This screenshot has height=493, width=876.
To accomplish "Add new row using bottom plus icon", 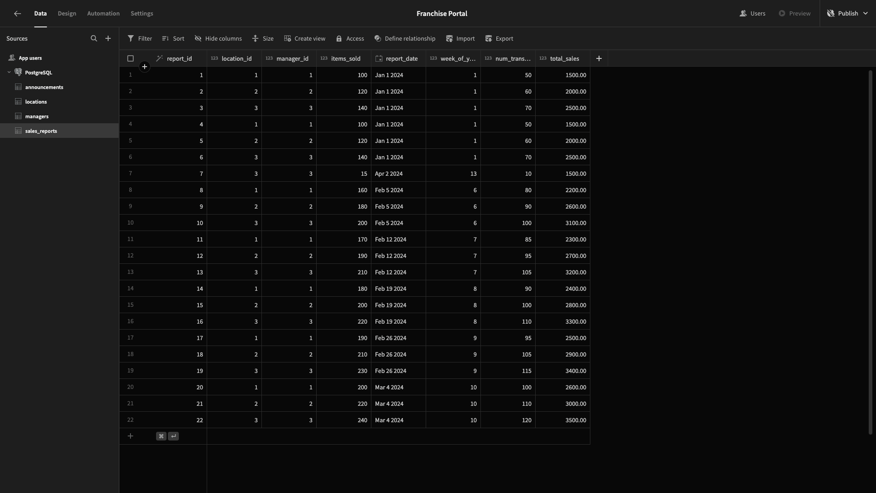I will [130, 436].
